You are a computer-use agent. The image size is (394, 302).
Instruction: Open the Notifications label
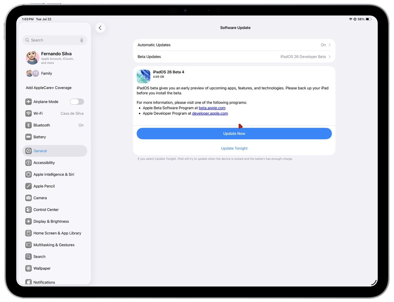pyautogui.click(x=44, y=282)
